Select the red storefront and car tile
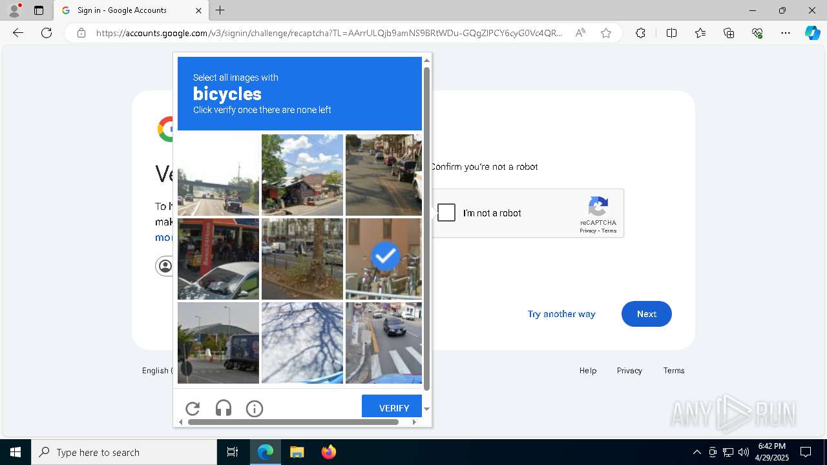This screenshot has height=465, width=827. [218, 259]
